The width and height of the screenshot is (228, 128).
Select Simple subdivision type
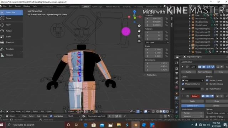(216, 106)
